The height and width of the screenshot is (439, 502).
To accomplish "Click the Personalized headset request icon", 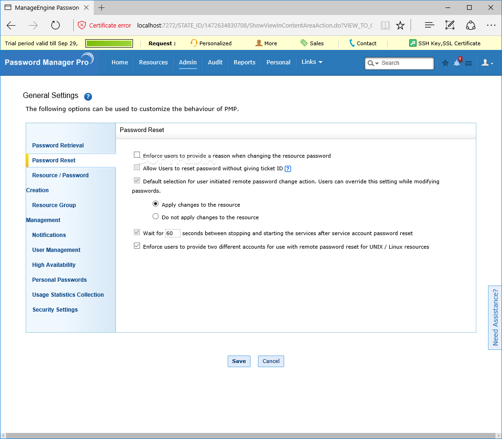I will tap(194, 43).
